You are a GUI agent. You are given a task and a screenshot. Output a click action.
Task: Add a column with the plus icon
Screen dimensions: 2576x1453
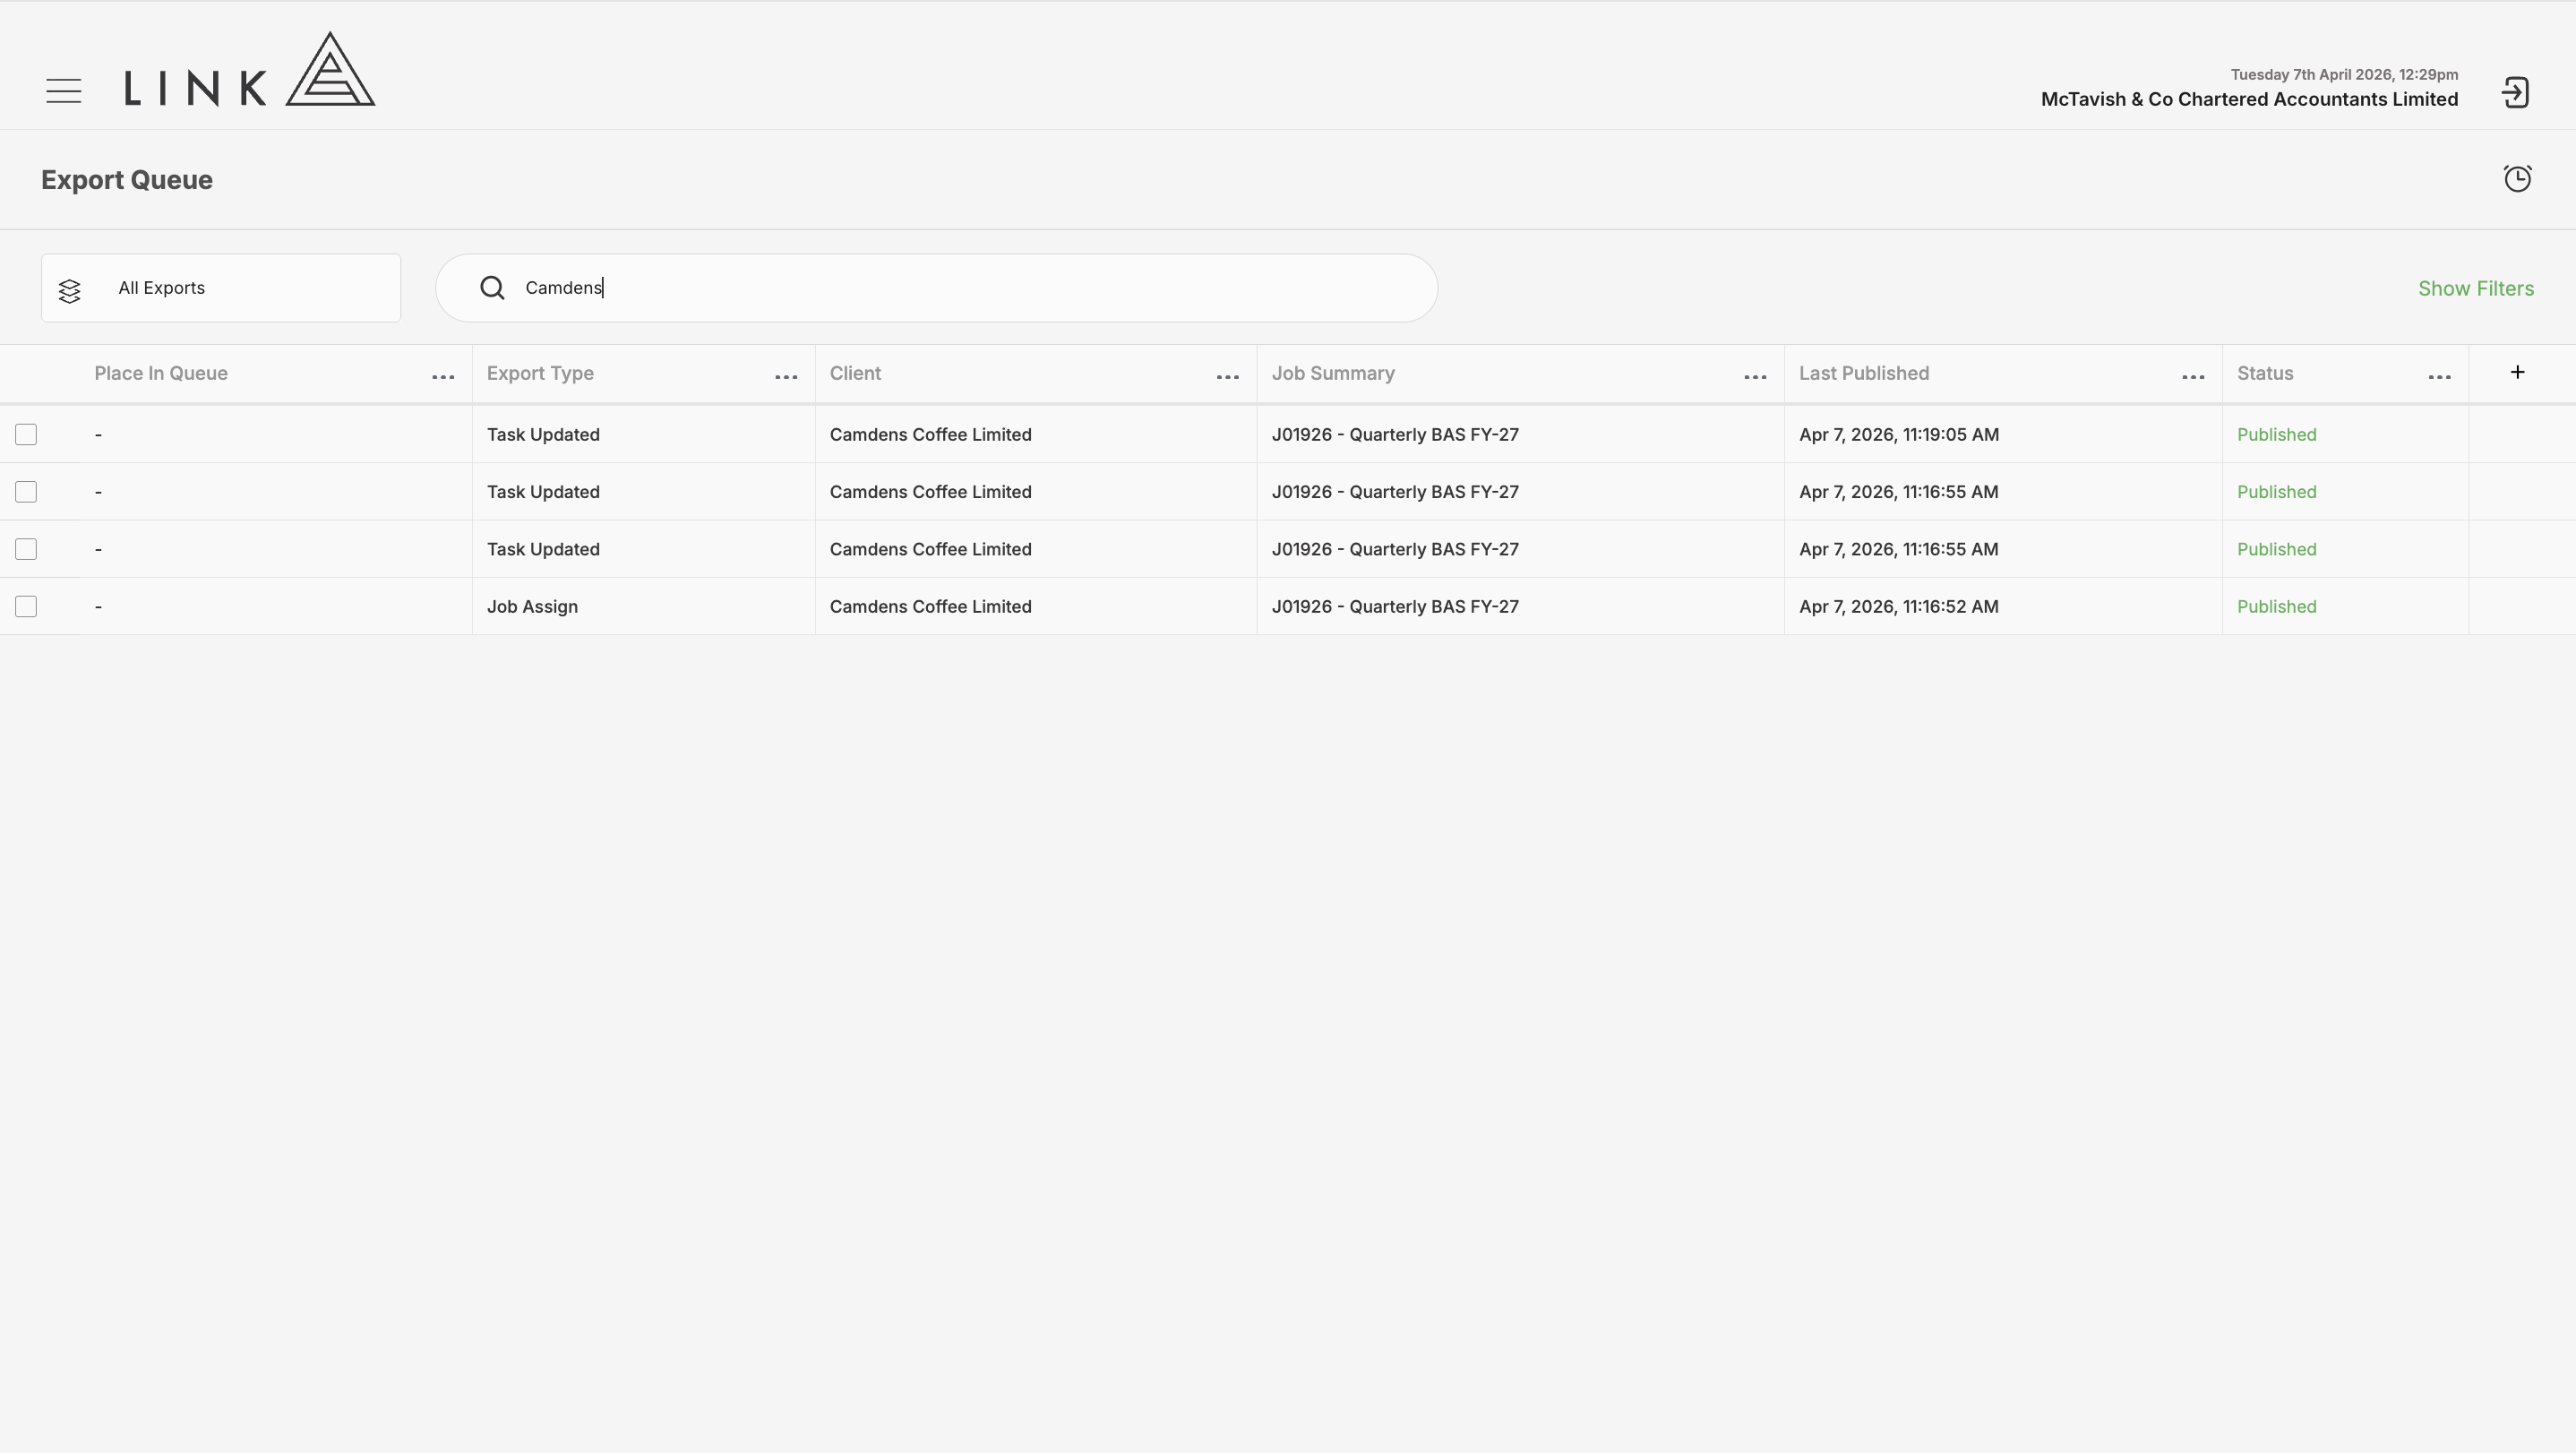pyautogui.click(x=2517, y=372)
